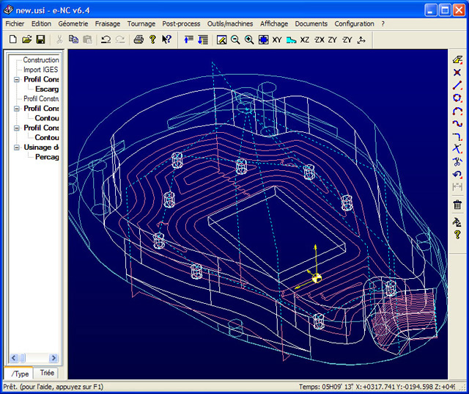
Task: Undo the last action in the toolbar
Action: (x=106, y=40)
